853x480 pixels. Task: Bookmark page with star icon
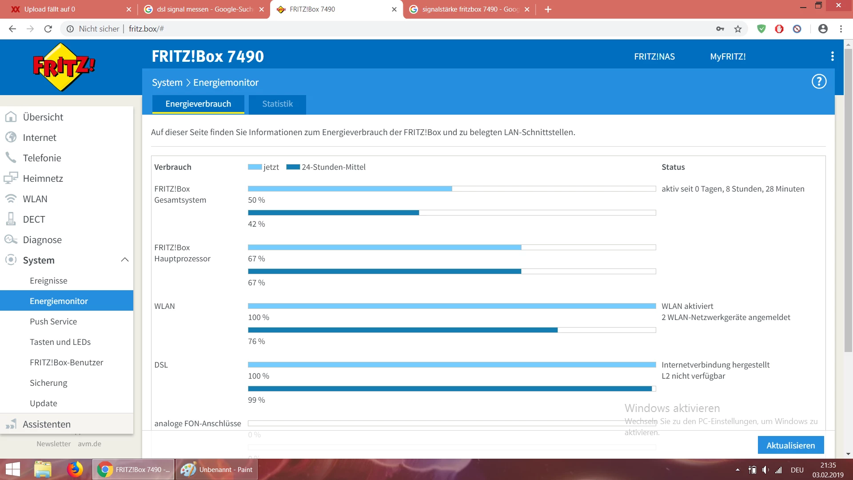pos(738,29)
